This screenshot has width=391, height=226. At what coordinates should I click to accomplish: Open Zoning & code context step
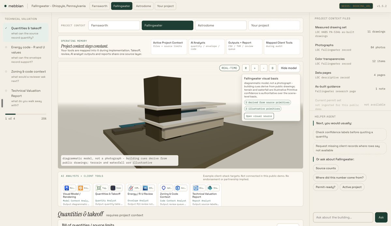click(26, 76)
